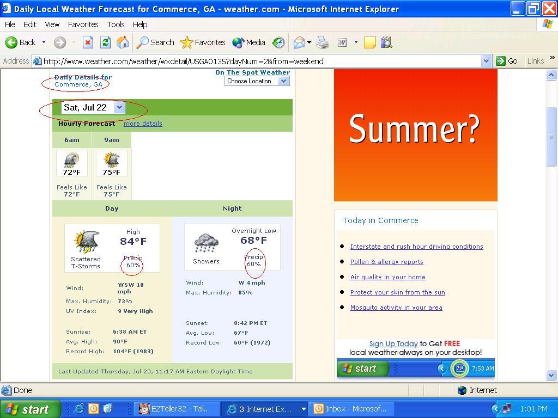Expand the Choose Location dropdown
558x418 pixels.
[x=283, y=81]
